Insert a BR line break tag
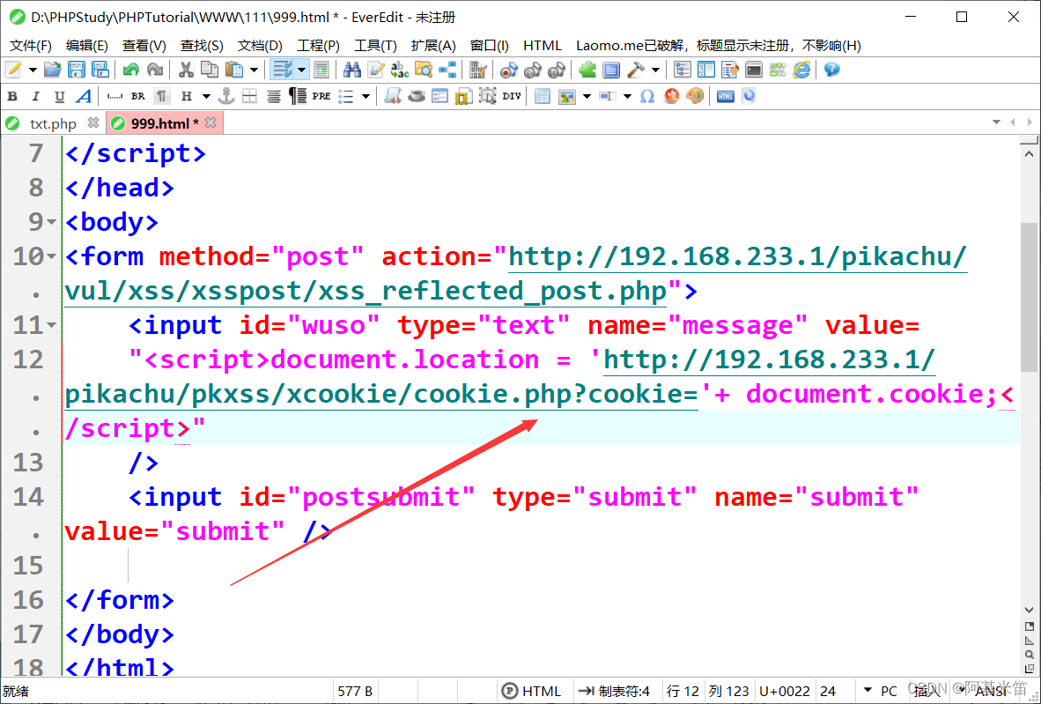This screenshot has height=704, width=1041. point(138,97)
